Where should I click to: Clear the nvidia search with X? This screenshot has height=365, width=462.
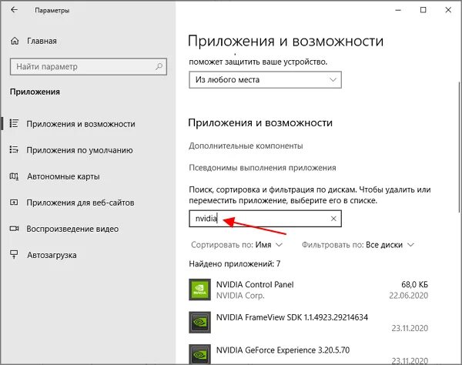pyautogui.click(x=333, y=219)
